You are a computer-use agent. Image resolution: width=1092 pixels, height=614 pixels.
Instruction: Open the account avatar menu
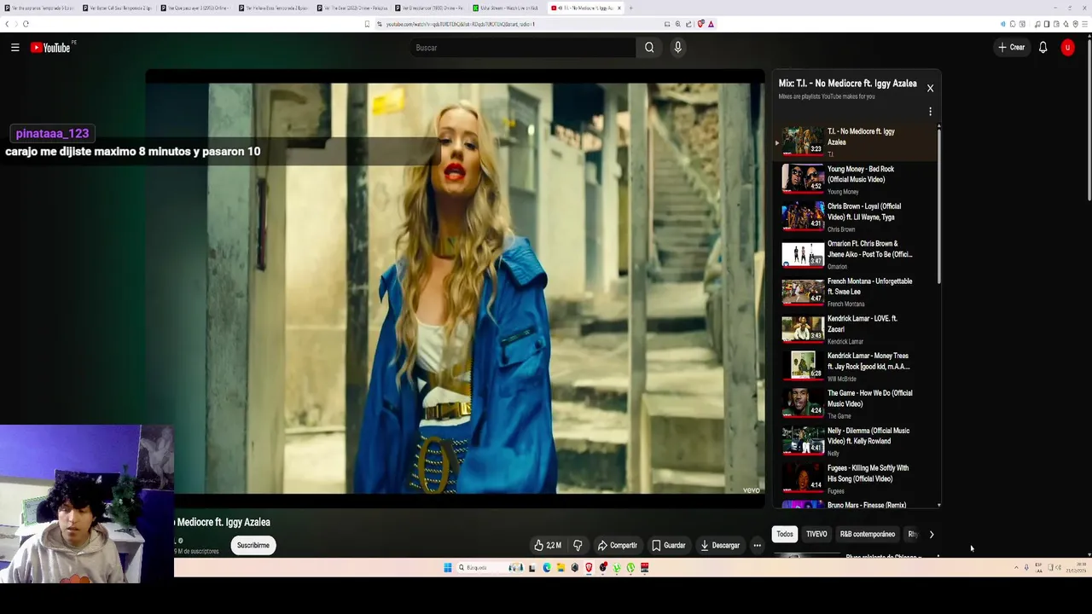(x=1067, y=48)
